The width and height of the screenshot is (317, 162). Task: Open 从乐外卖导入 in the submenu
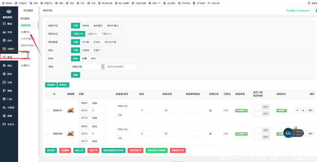(28, 39)
